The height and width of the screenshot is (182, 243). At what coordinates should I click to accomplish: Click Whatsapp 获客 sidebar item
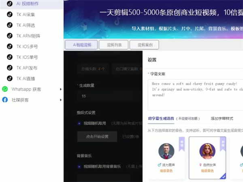tap(26, 89)
